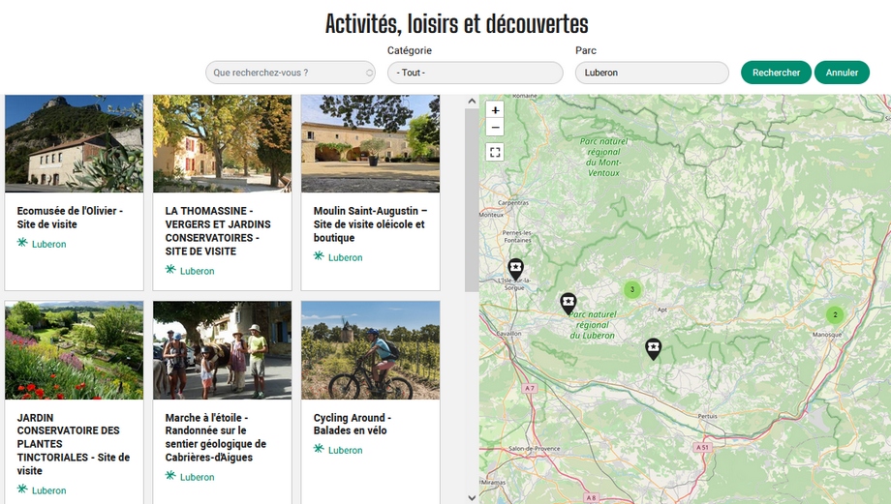Click the Parc label
Image resolution: width=891 pixels, height=504 pixels.
point(586,50)
